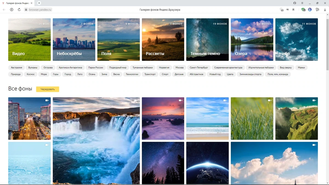Open the Озера category card

252,39
